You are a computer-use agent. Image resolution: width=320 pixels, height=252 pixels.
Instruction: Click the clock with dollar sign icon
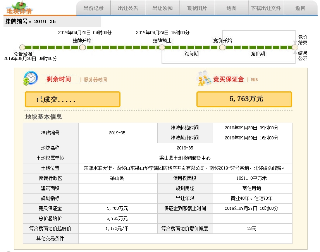[30, 78]
